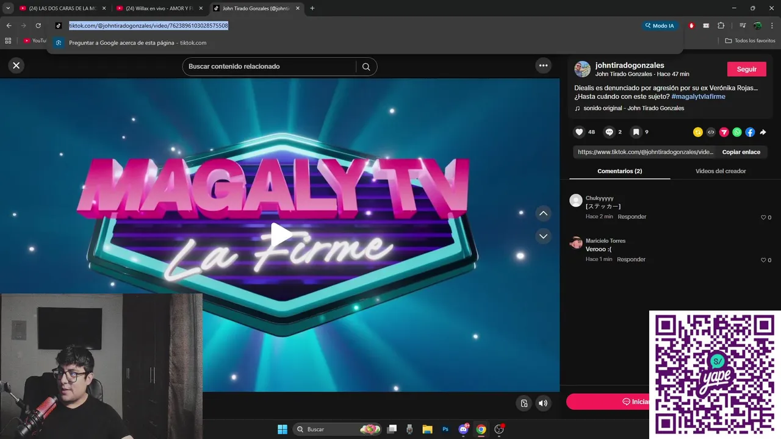Open sonido original music link
The width and height of the screenshot is (781, 439).
[x=633, y=108]
